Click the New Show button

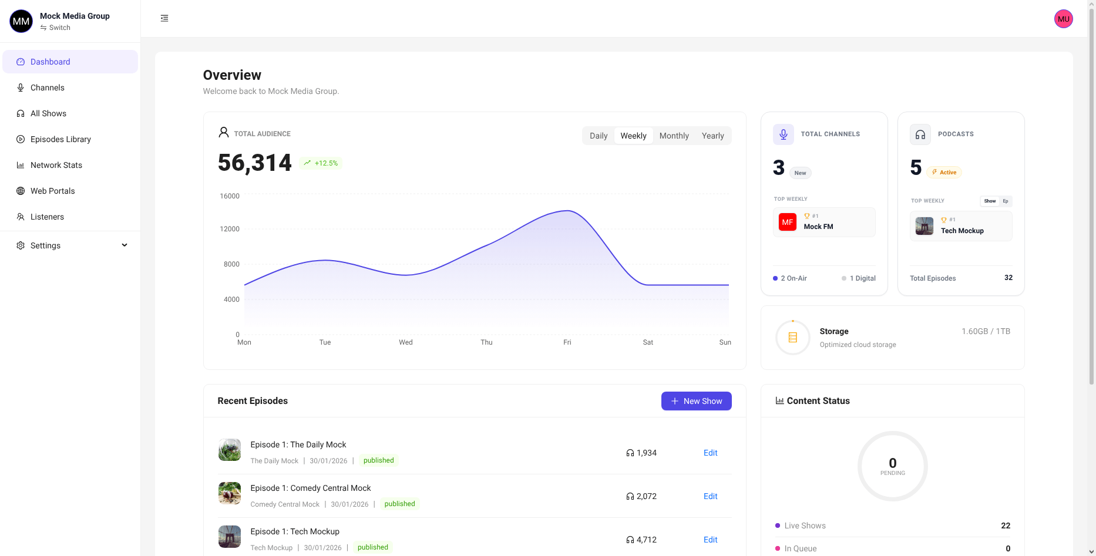(696, 401)
